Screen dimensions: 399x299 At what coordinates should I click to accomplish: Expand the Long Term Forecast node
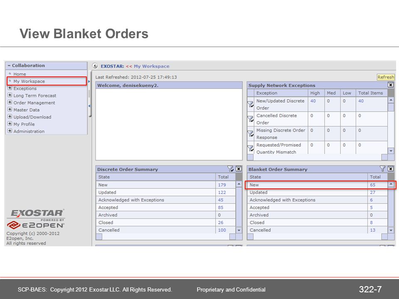click(x=10, y=95)
